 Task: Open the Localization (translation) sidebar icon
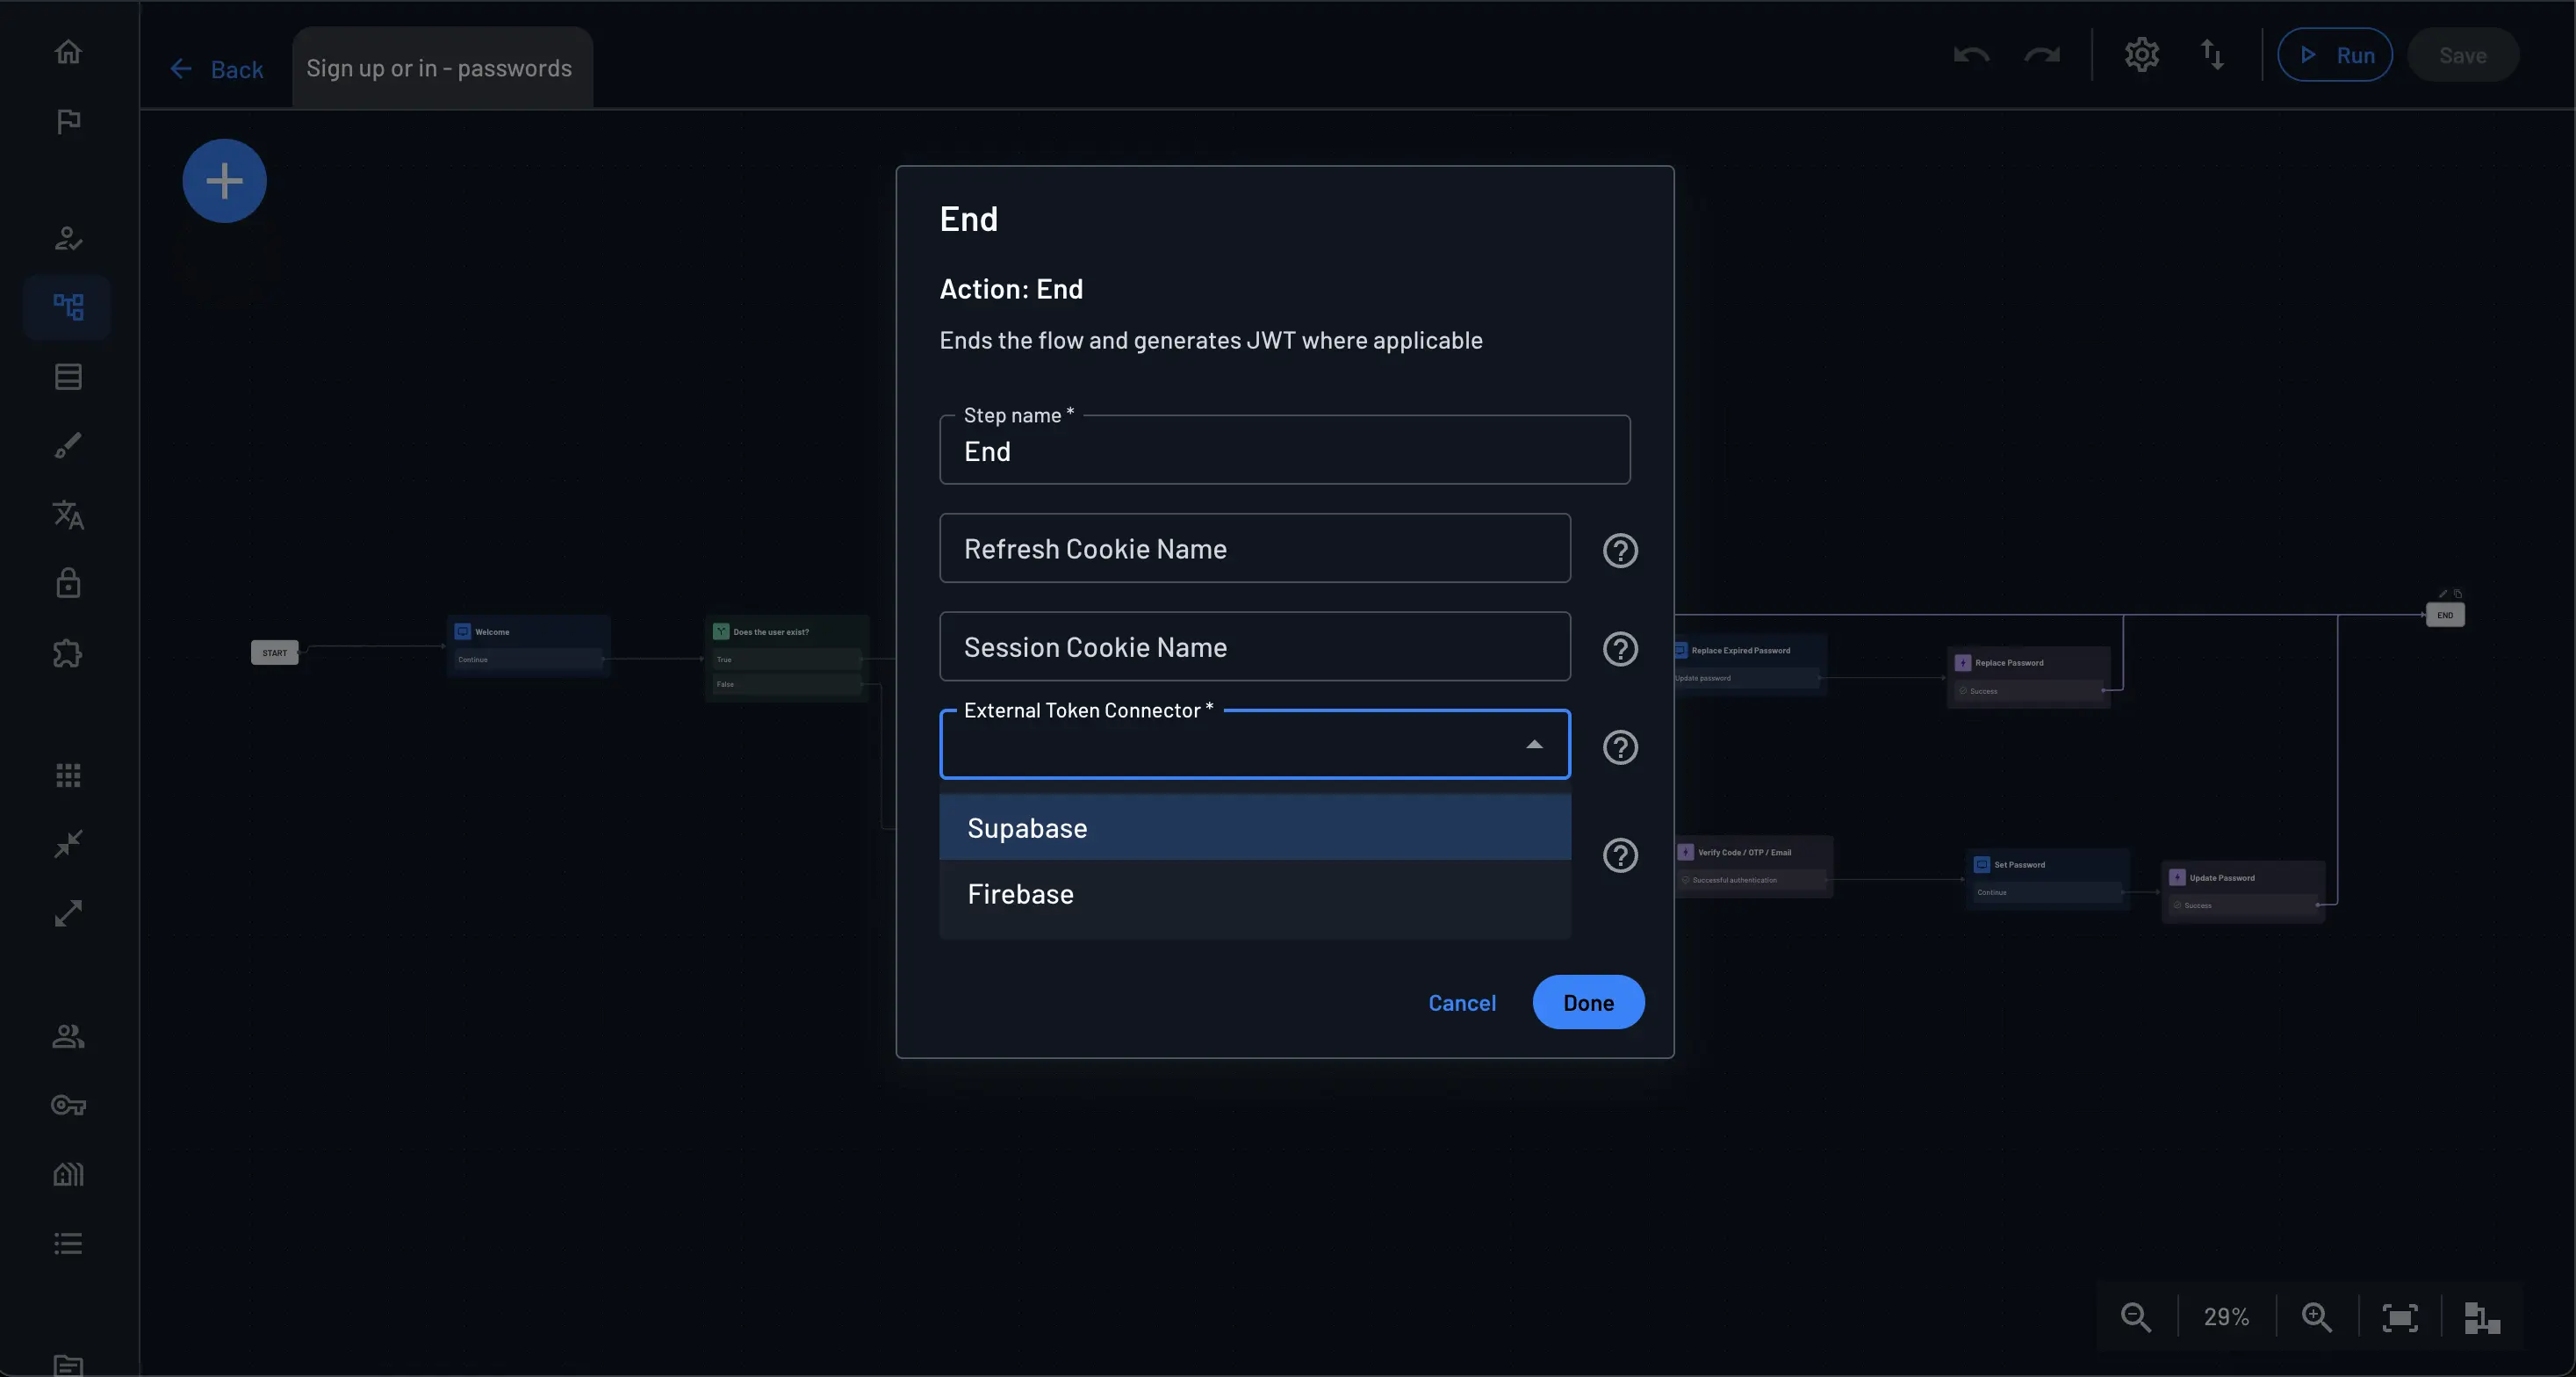tap(67, 515)
